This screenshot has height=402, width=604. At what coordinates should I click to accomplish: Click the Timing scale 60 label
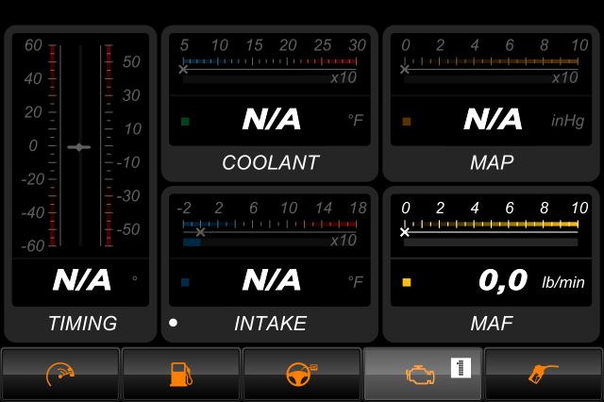click(x=33, y=45)
